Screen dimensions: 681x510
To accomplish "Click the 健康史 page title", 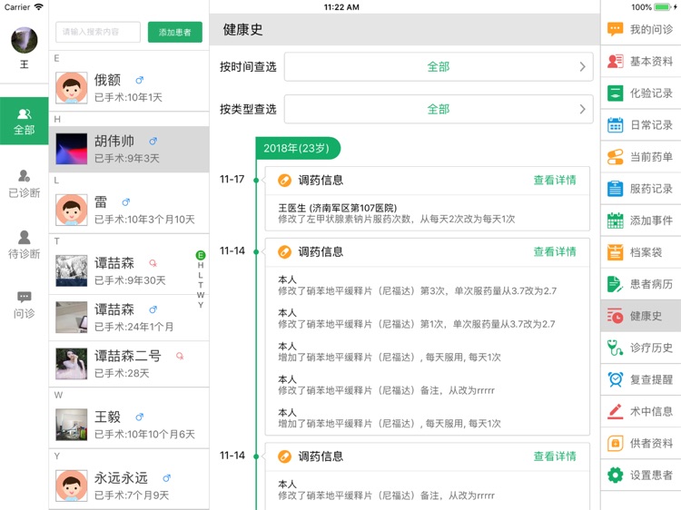I will [x=242, y=30].
